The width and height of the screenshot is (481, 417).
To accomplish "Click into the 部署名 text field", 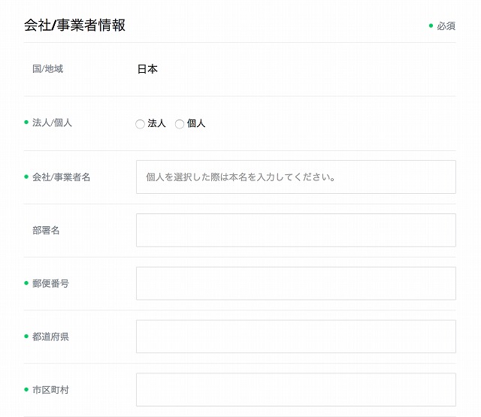I will [295, 230].
